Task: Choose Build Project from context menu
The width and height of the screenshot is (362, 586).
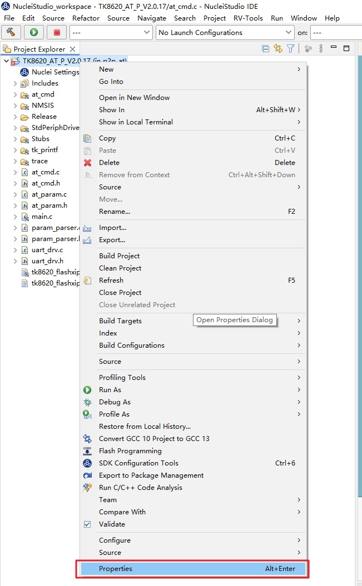Action: tap(194, 256)
